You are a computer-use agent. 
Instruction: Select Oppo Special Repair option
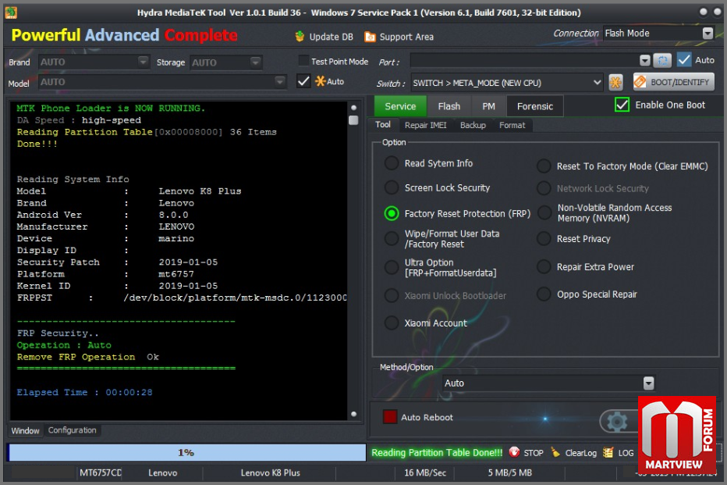(544, 294)
